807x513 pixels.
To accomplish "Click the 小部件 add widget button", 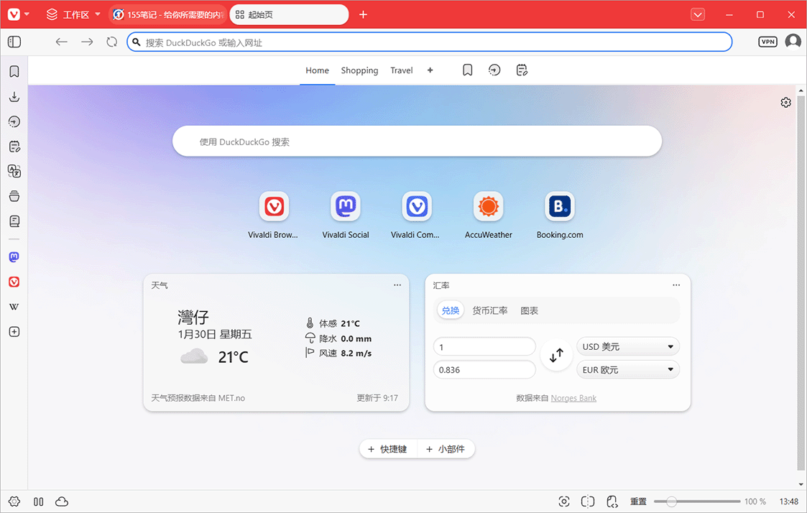I will pyautogui.click(x=446, y=449).
